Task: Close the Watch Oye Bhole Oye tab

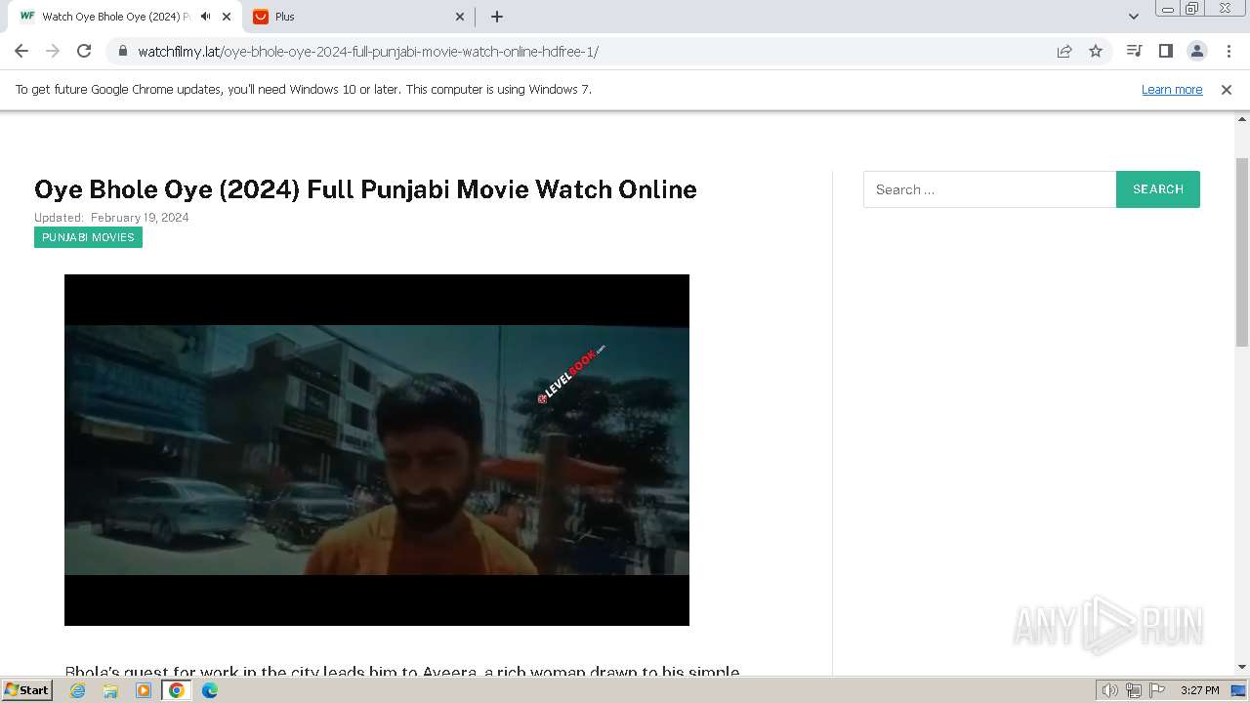Action: tap(227, 17)
